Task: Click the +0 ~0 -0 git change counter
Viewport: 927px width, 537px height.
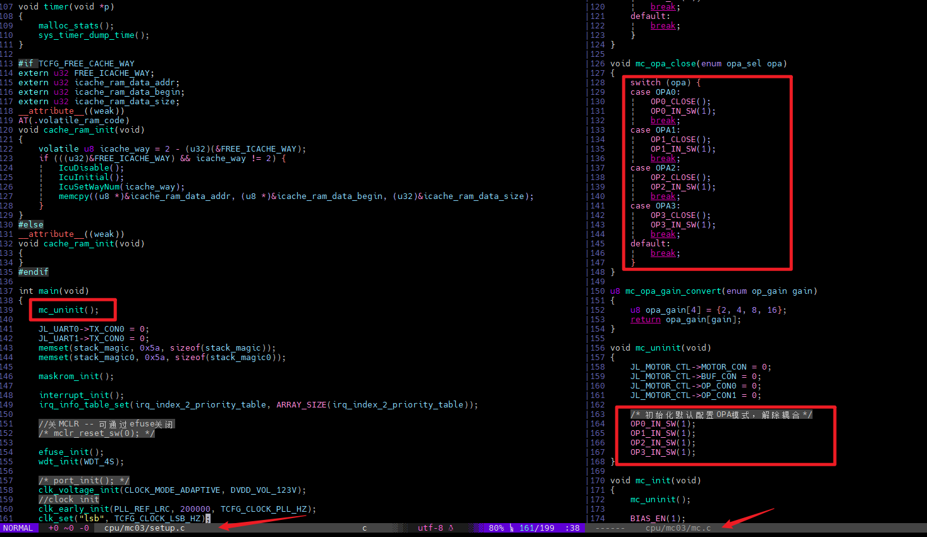Action: point(69,528)
